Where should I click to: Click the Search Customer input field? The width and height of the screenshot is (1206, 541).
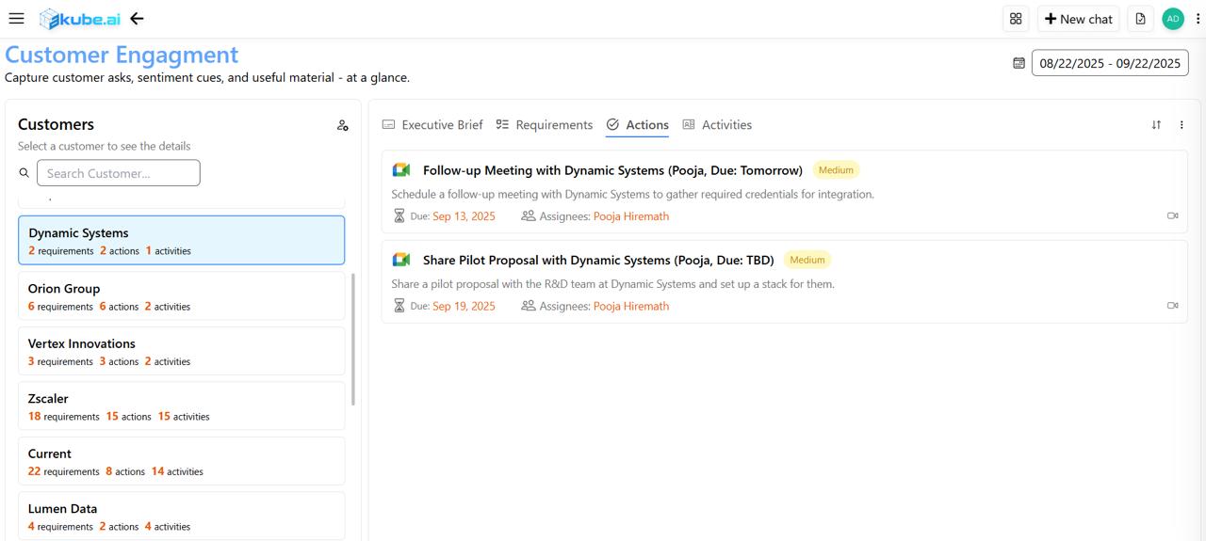click(x=119, y=173)
